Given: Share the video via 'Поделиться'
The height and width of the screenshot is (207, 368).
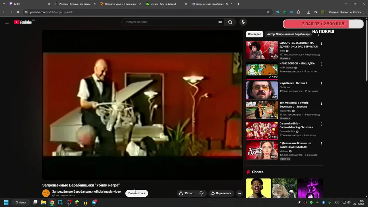Looking at the screenshot, I should [221, 193].
